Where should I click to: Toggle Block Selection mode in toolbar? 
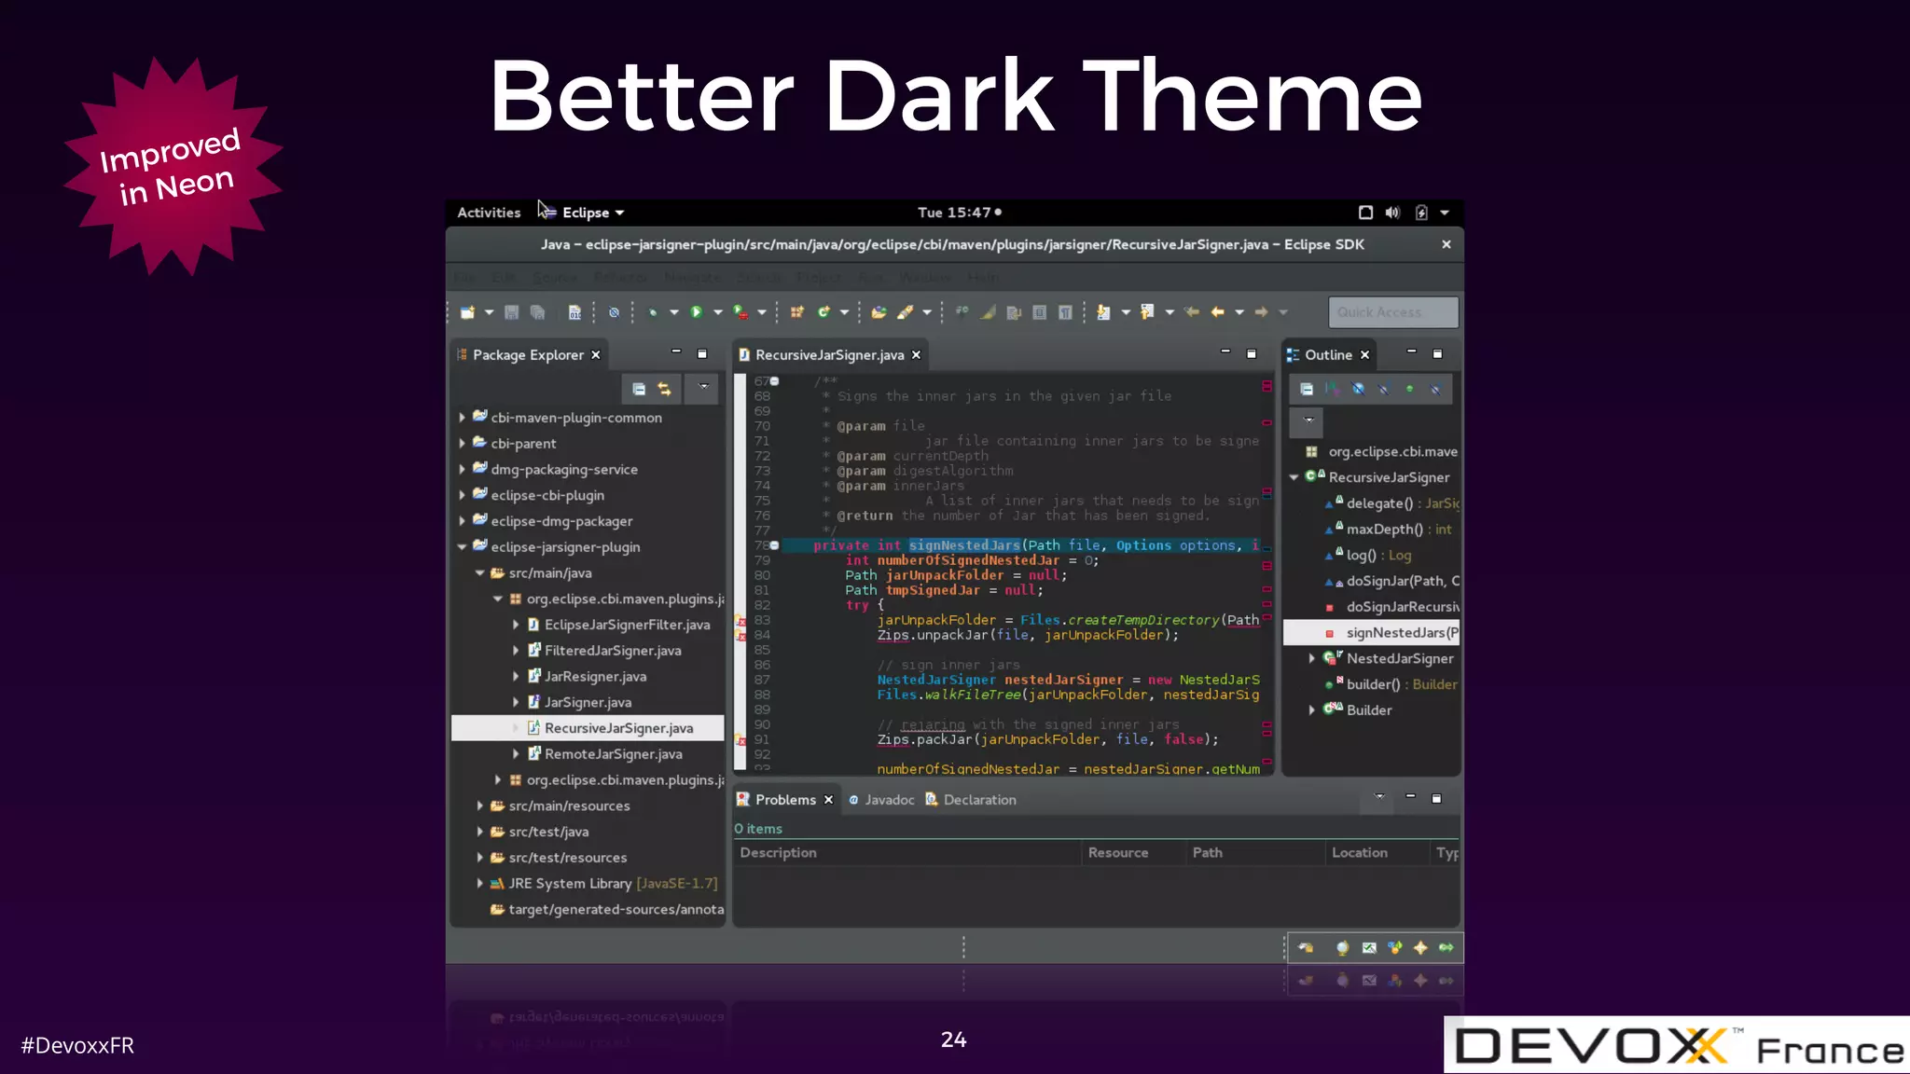point(1039,312)
